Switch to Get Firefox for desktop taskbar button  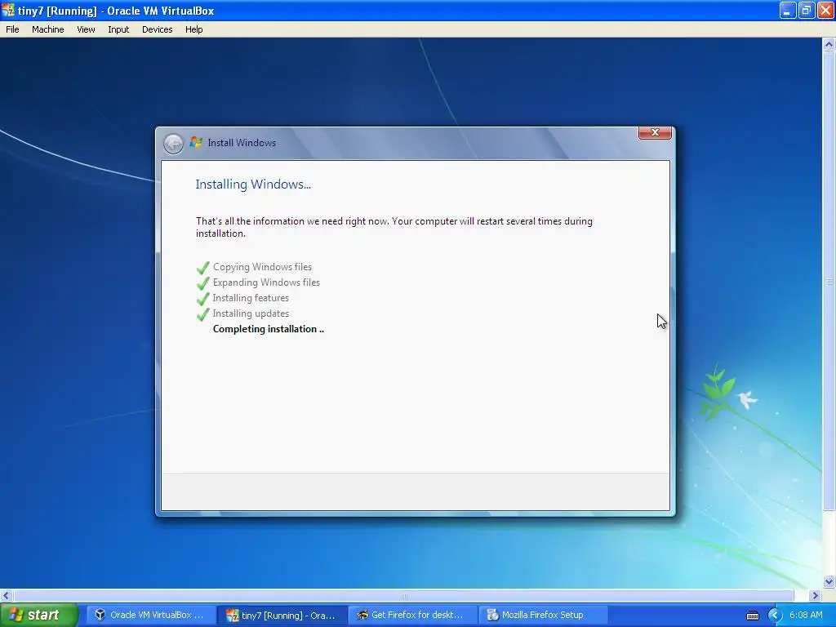tap(413, 616)
